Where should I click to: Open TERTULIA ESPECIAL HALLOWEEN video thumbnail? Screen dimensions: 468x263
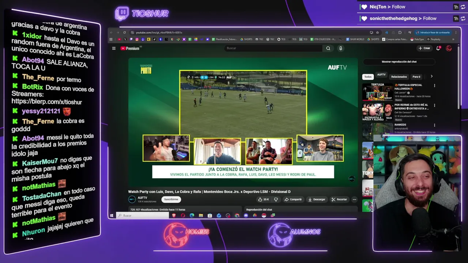coord(377,92)
